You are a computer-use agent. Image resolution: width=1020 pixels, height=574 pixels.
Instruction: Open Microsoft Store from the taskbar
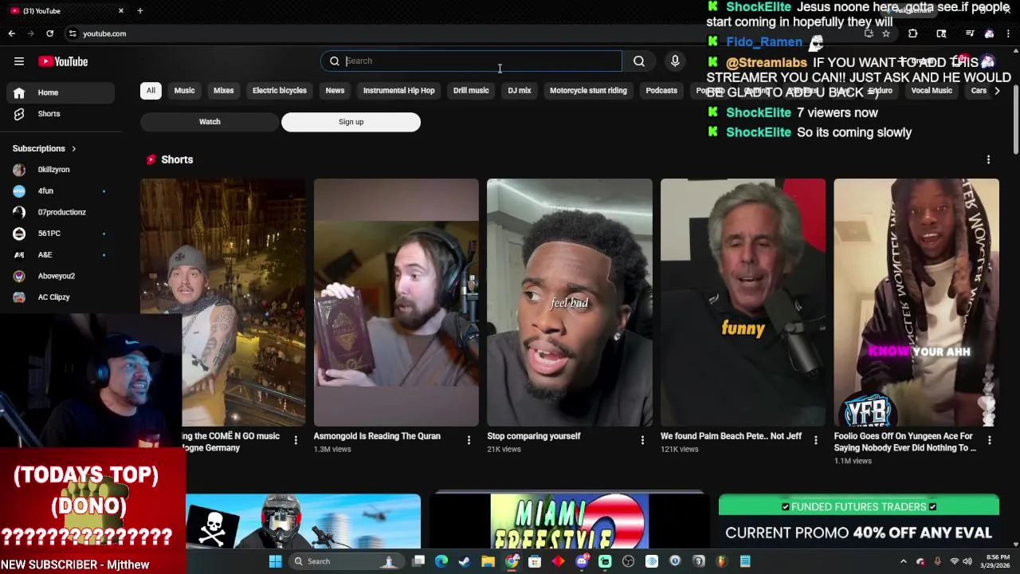(535, 561)
